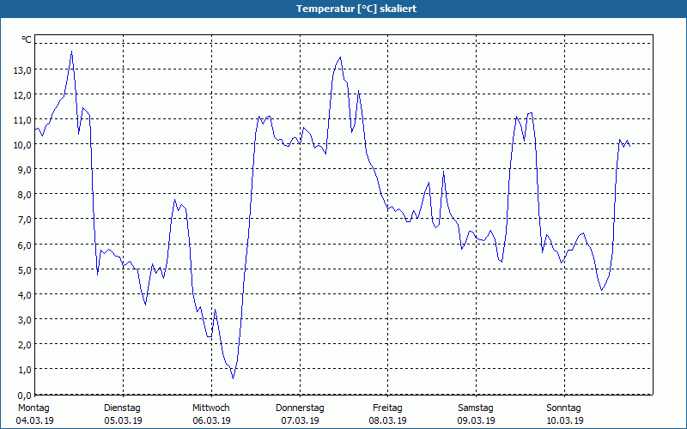Click the Mittwoch day label
The width and height of the screenshot is (687, 429).
[x=210, y=408]
